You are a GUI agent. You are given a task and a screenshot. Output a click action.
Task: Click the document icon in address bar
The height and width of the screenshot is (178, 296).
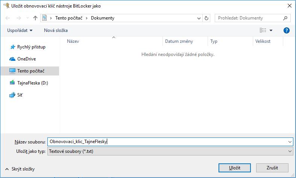coord(44,18)
